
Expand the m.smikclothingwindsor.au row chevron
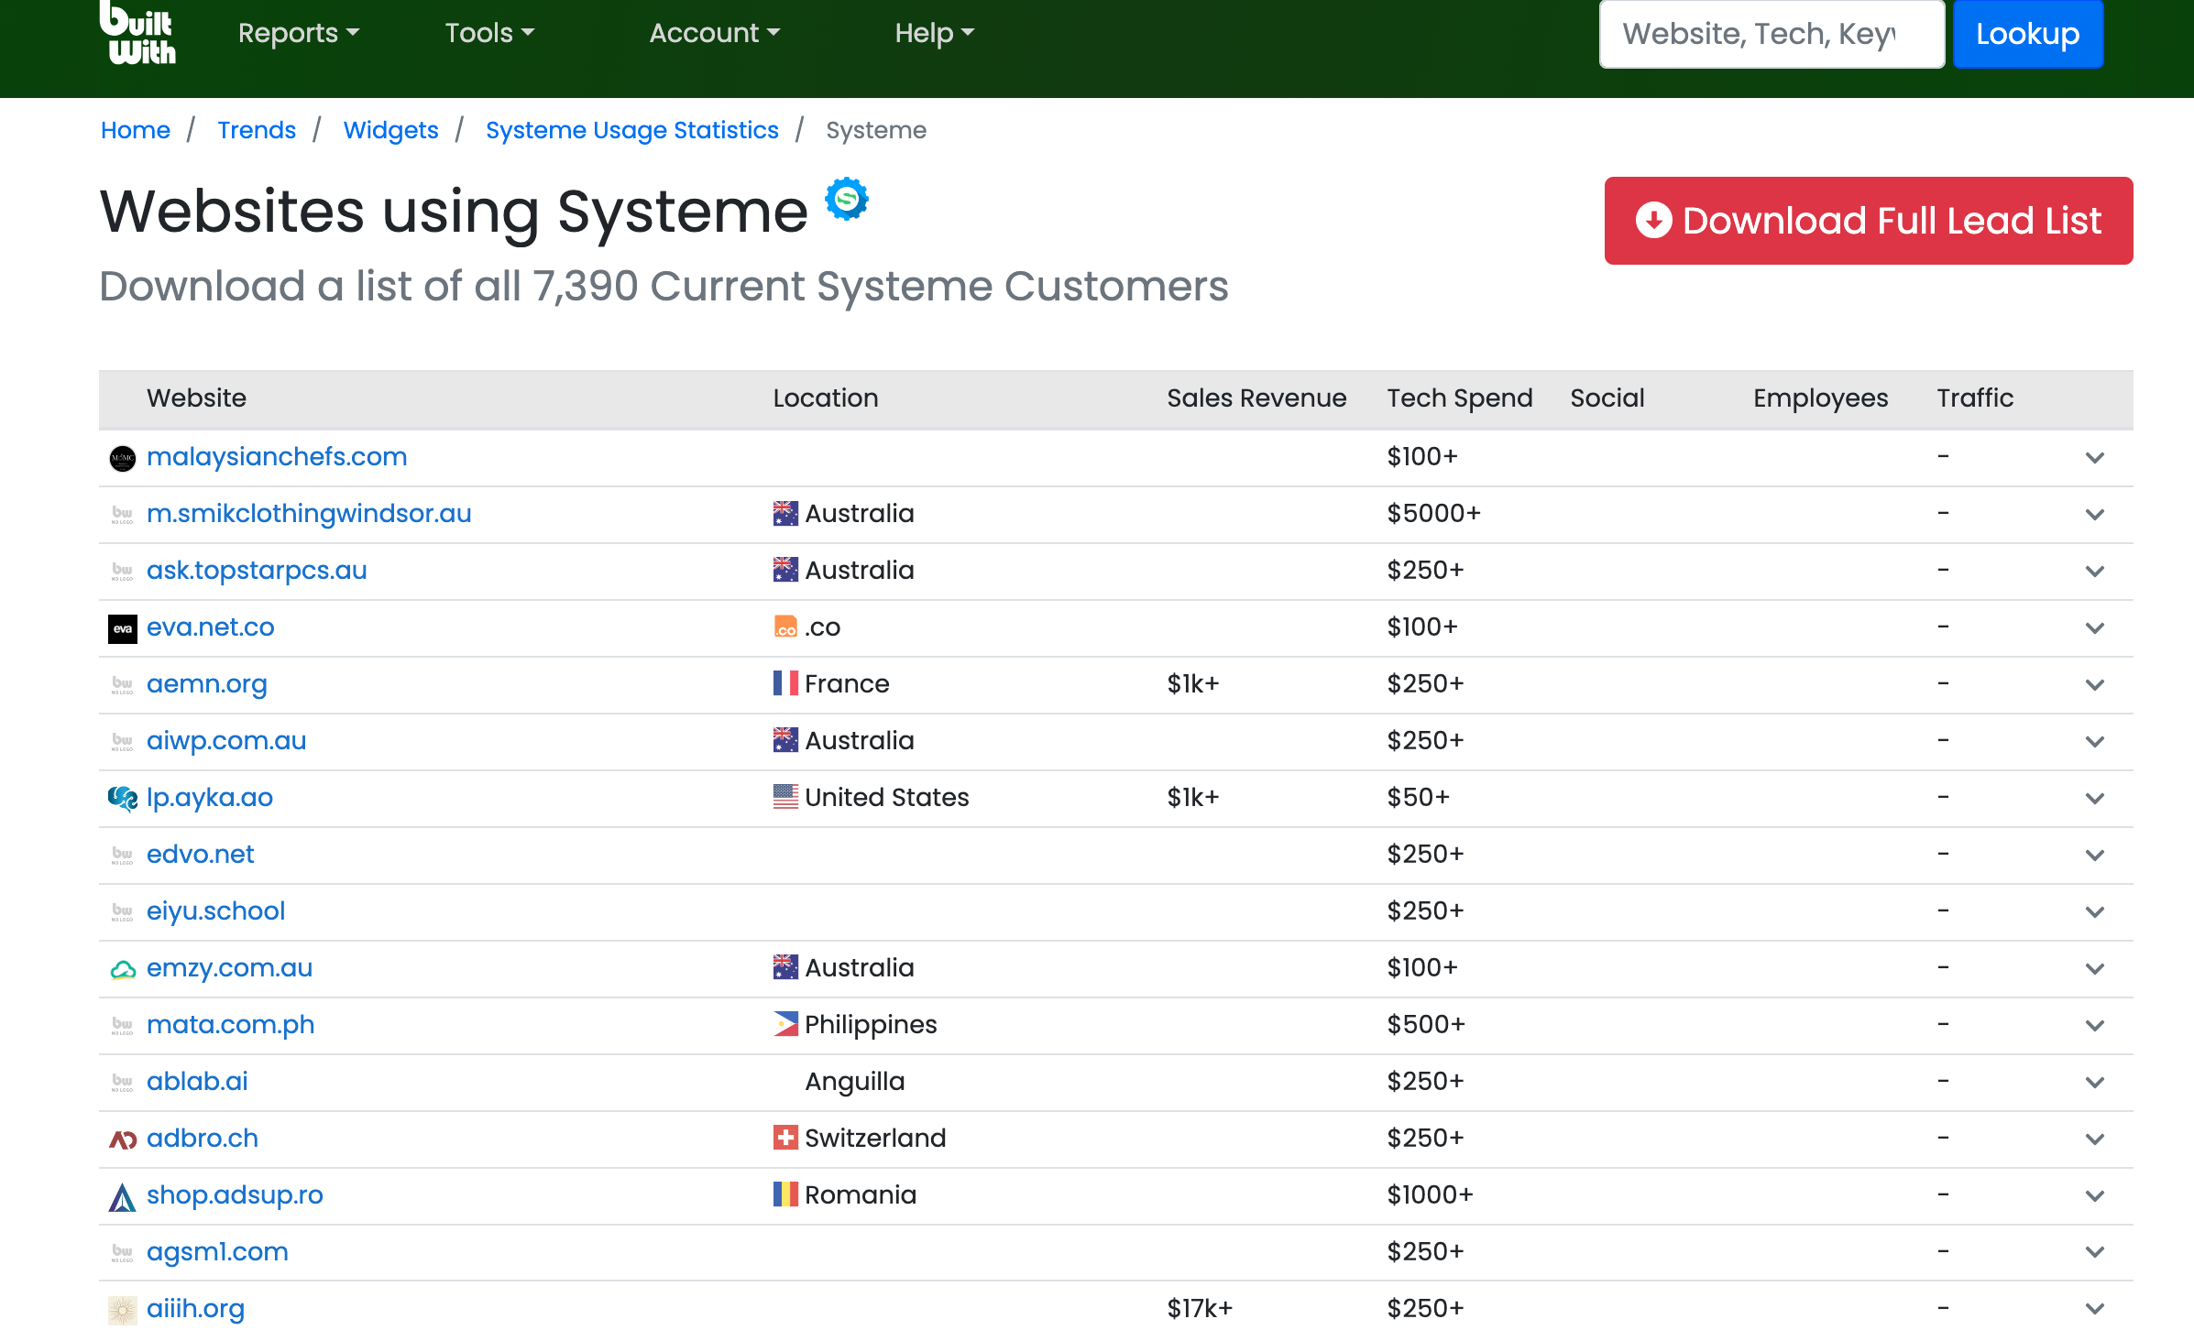[2094, 514]
